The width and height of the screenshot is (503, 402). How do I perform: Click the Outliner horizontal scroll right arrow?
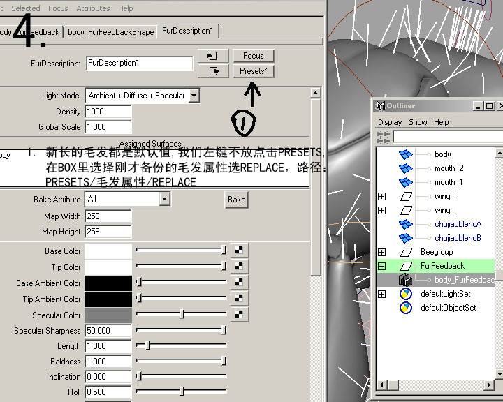point(488,385)
